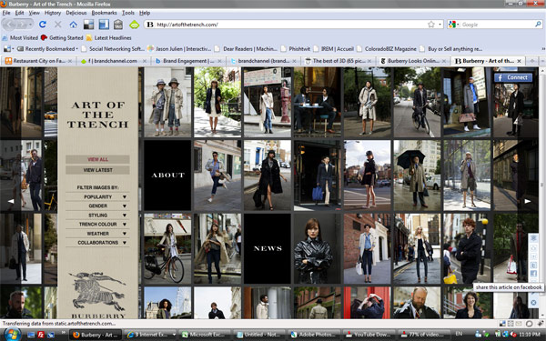The height and width of the screenshot is (341, 546).
Task: Open the Bookmarks menu
Action: (104, 13)
